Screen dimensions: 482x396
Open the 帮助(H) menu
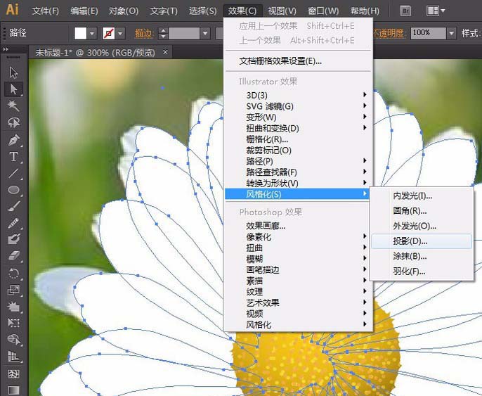click(x=365, y=11)
